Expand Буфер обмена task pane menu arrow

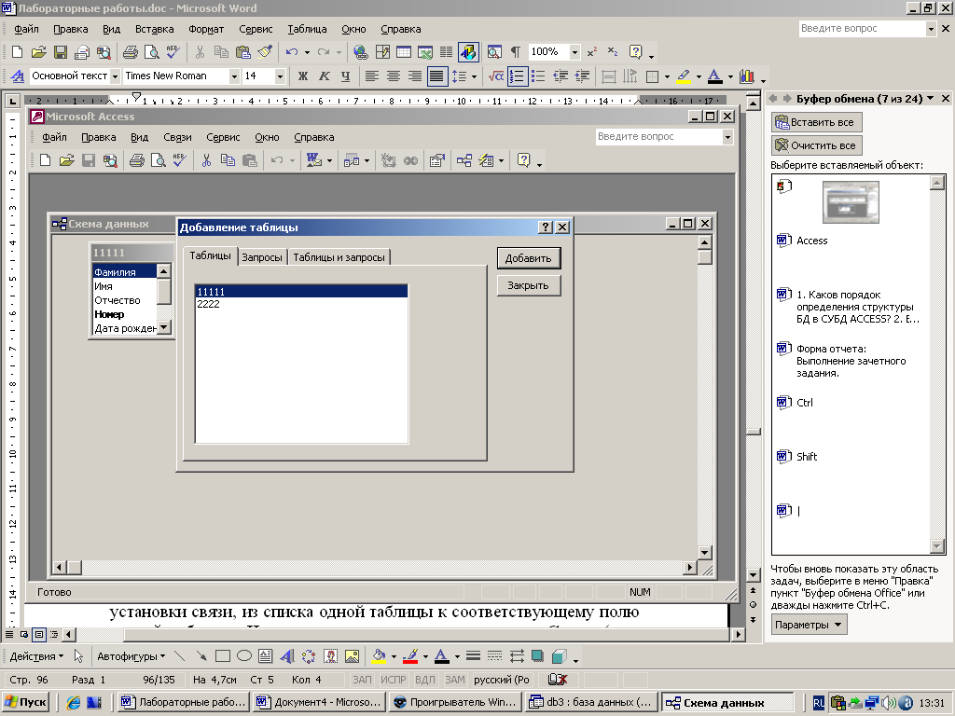(930, 99)
